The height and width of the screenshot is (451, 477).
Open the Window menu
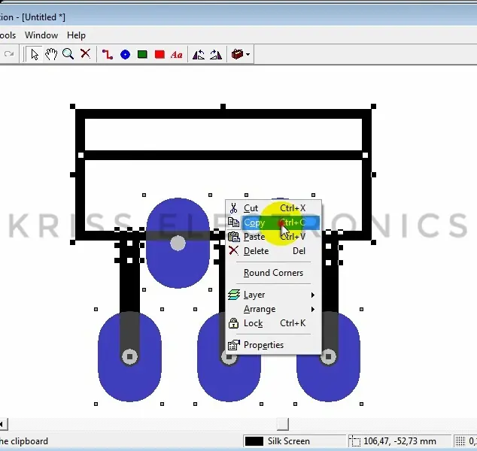tap(41, 35)
